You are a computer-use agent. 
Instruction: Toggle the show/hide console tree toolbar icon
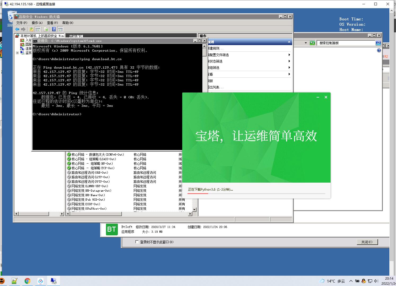tap(38, 29)
